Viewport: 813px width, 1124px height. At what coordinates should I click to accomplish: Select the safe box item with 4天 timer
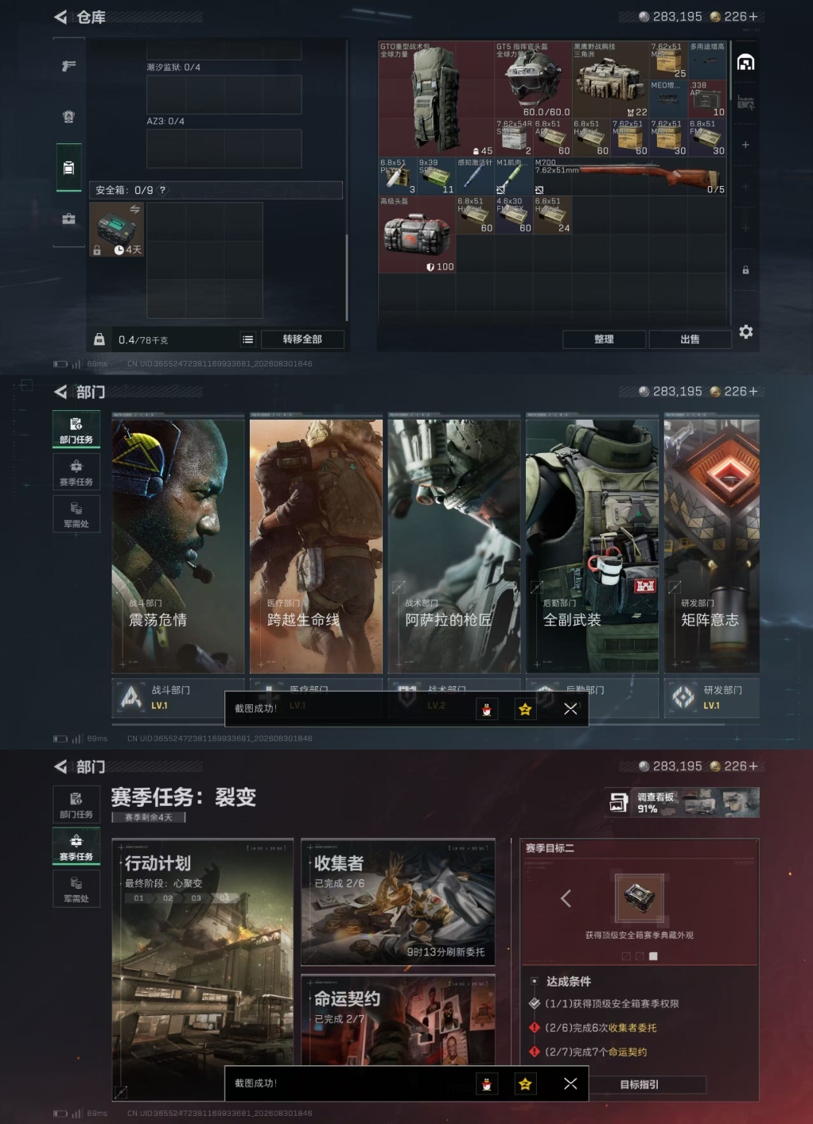117,230
